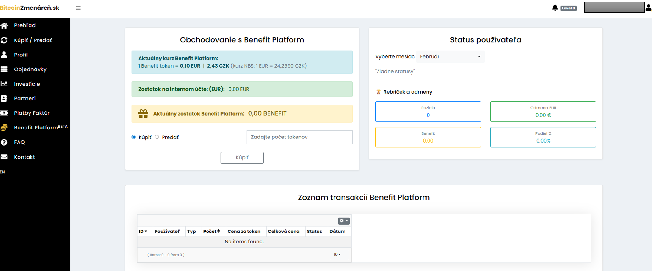Click the Prehľad home icon

tap(4, 25)
